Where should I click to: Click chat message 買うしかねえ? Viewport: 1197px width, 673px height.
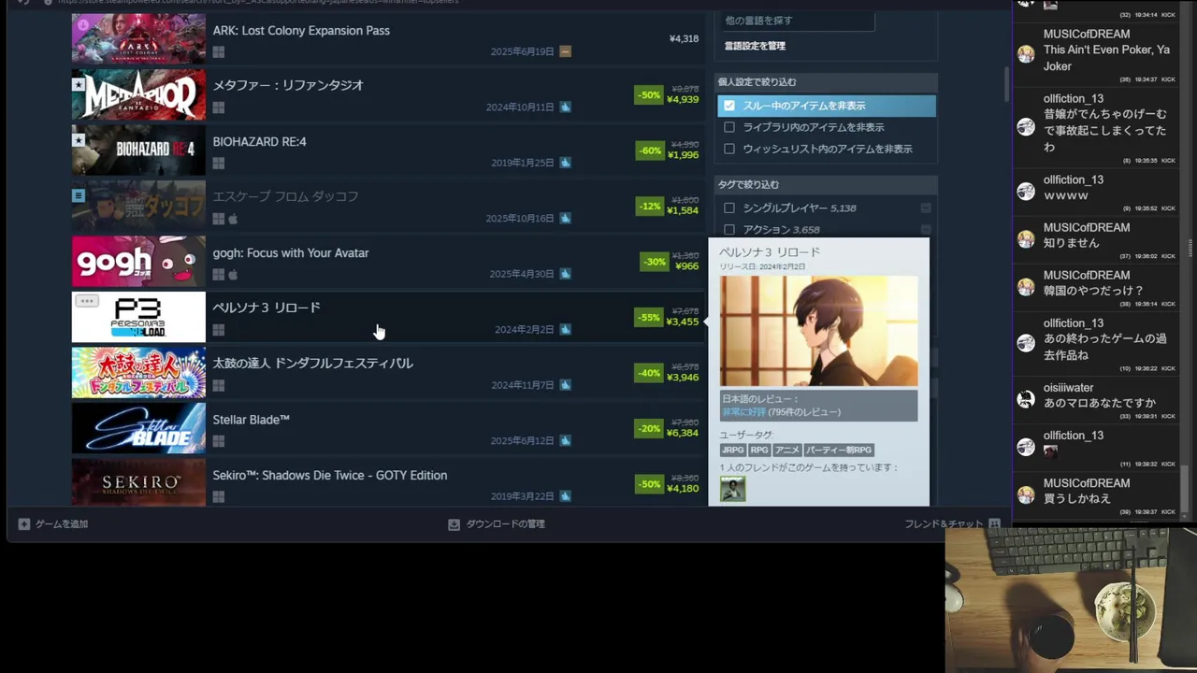point(1077,499)
